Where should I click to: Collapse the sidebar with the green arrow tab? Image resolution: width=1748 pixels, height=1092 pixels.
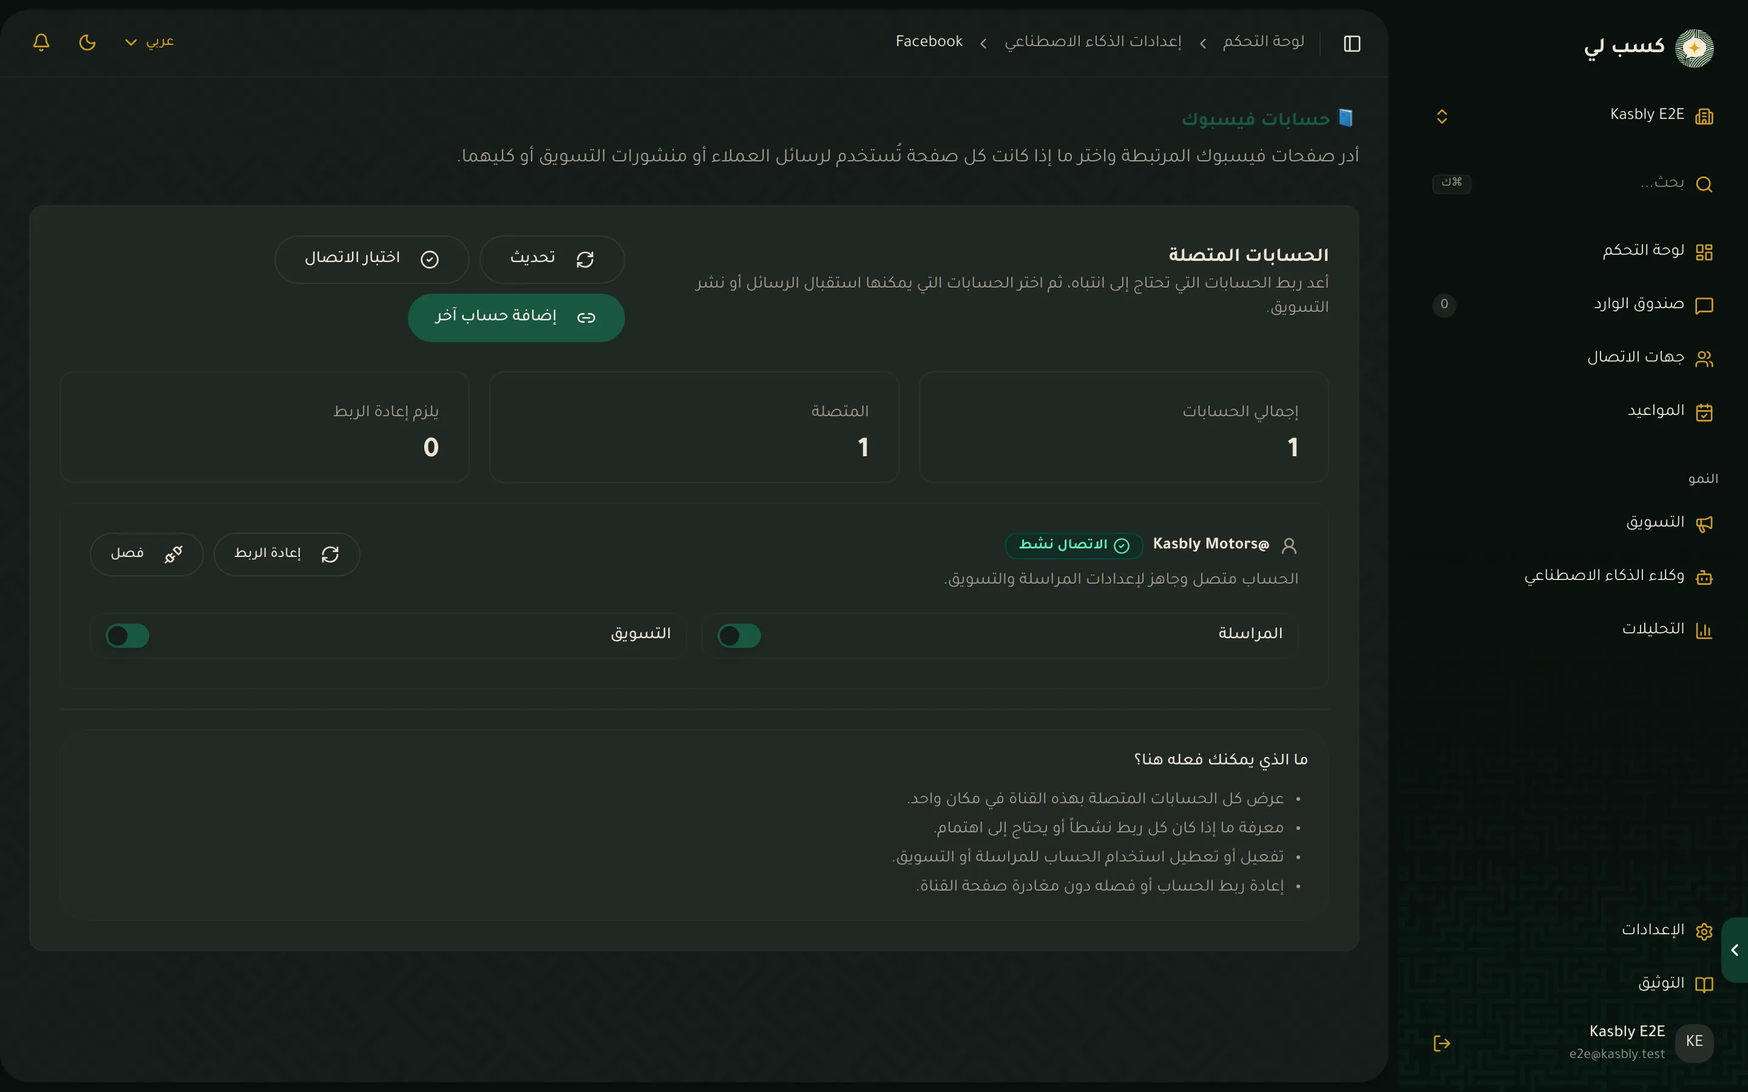coord(1735,949)
